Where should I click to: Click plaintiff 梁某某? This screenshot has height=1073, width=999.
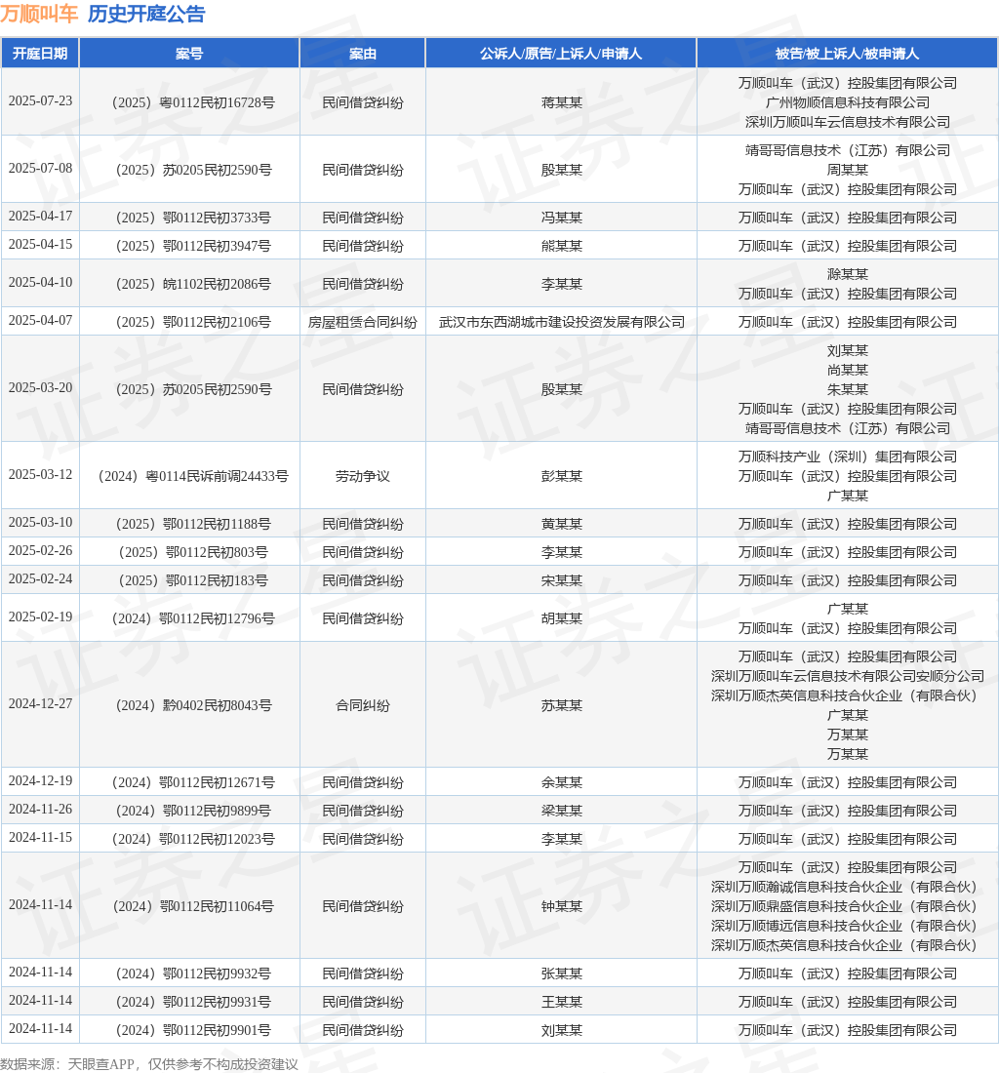click(x=562, y=811)
